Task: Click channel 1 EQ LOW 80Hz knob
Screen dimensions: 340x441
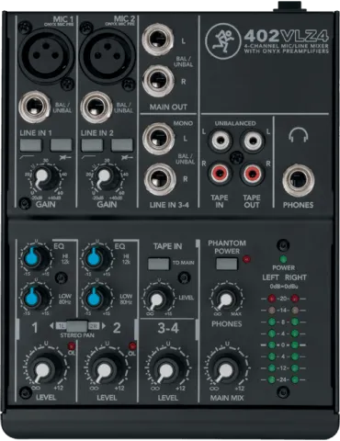Action: click(x=35, y=298)
